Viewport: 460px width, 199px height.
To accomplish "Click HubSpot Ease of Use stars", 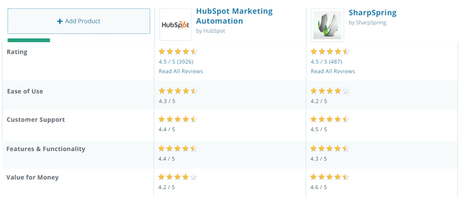I will [x=178, y=91].
